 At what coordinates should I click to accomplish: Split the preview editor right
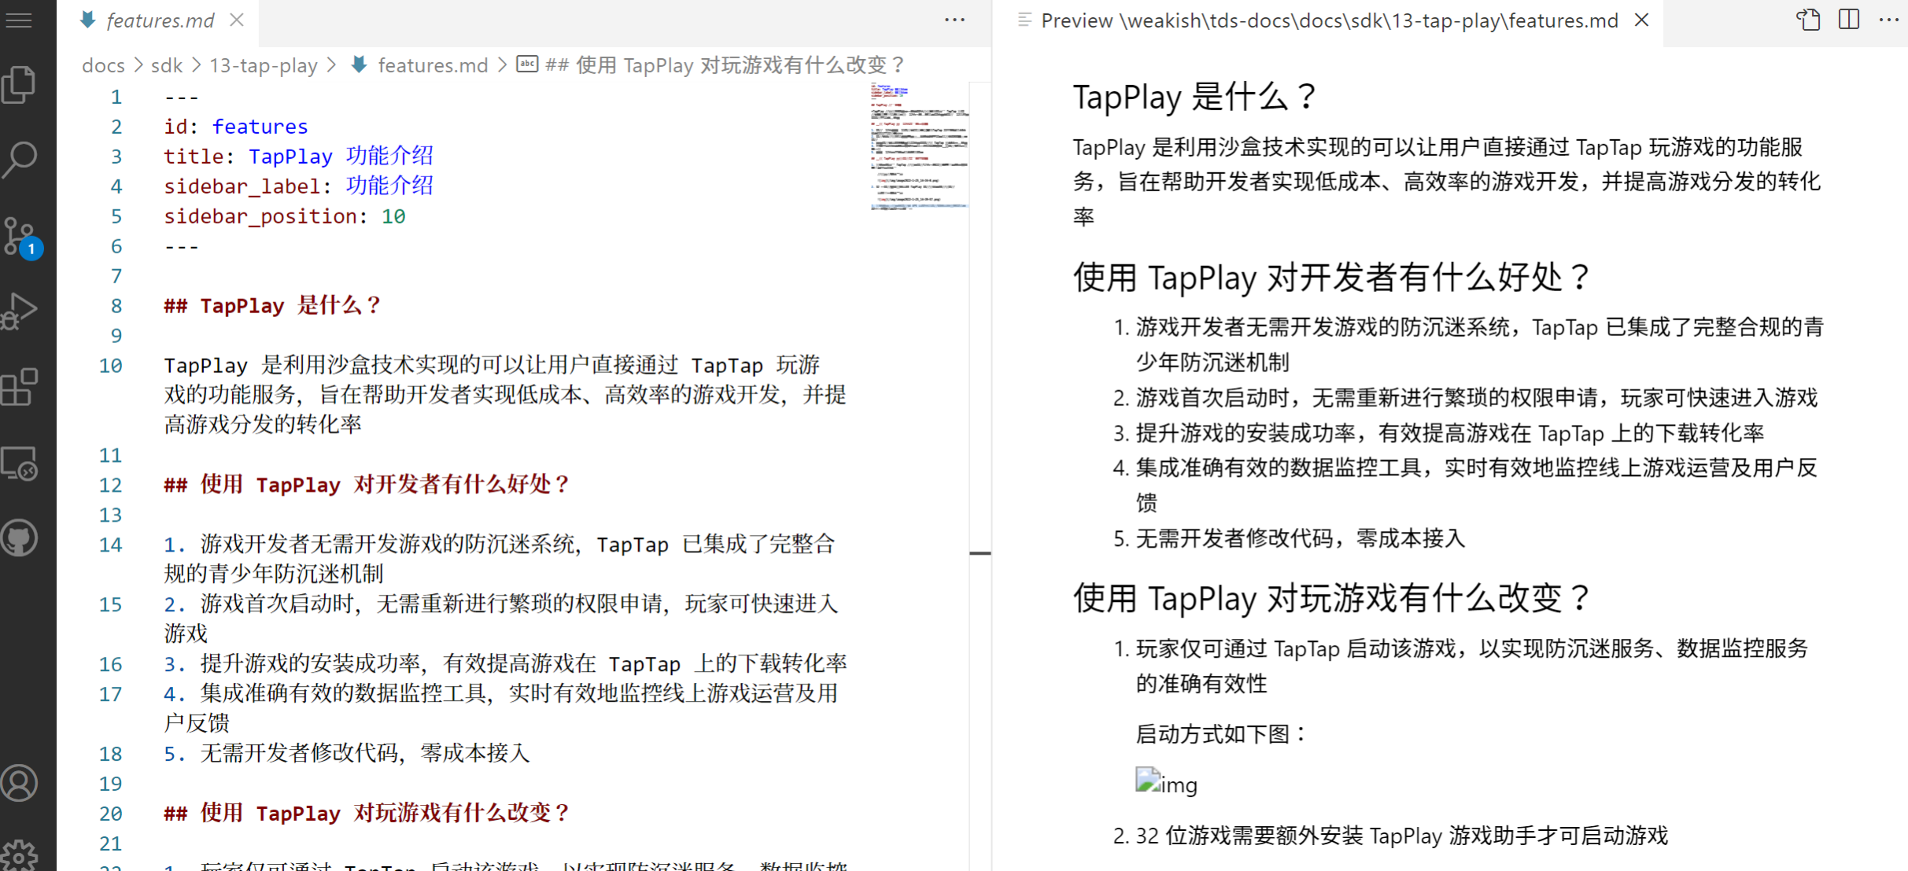pos(1849,20)
